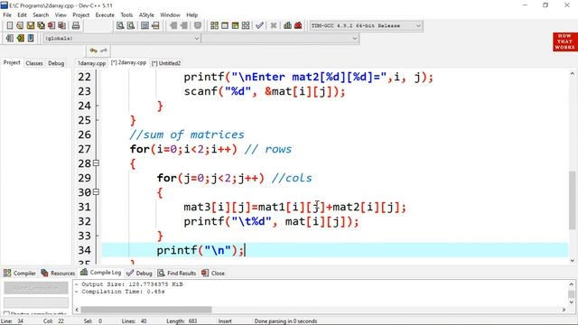Click the Close All files toolbar icon

(x=62, y=25)
